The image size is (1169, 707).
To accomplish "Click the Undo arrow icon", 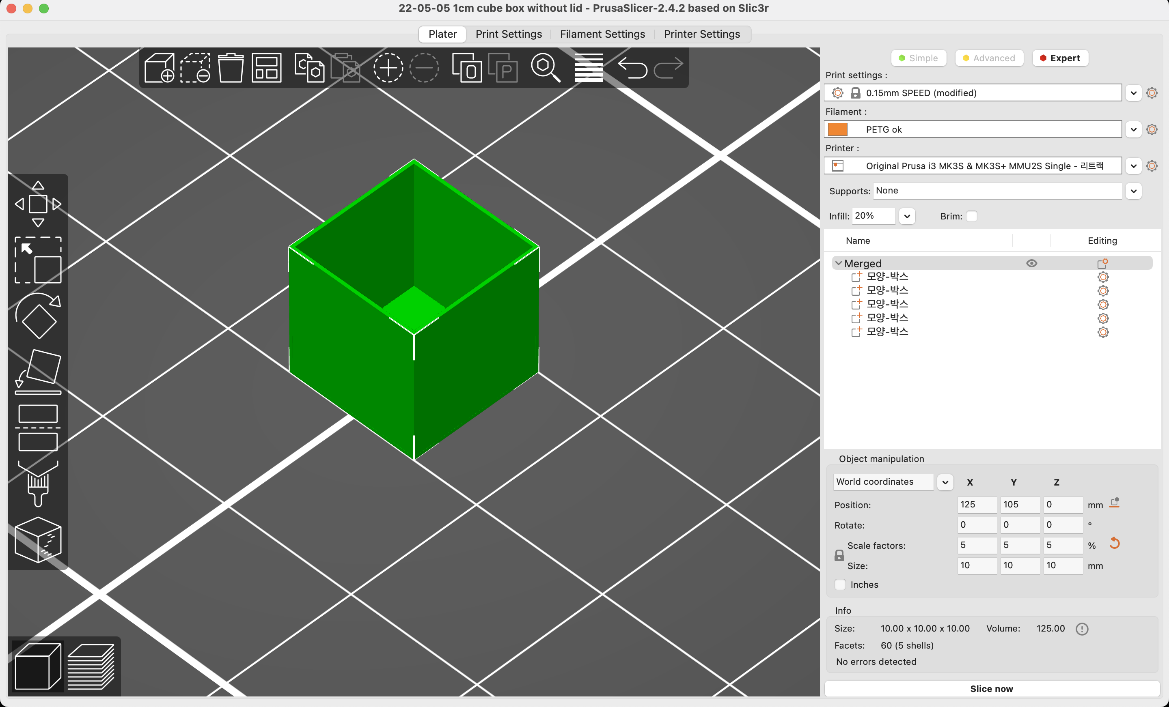I will pos(632,68).
